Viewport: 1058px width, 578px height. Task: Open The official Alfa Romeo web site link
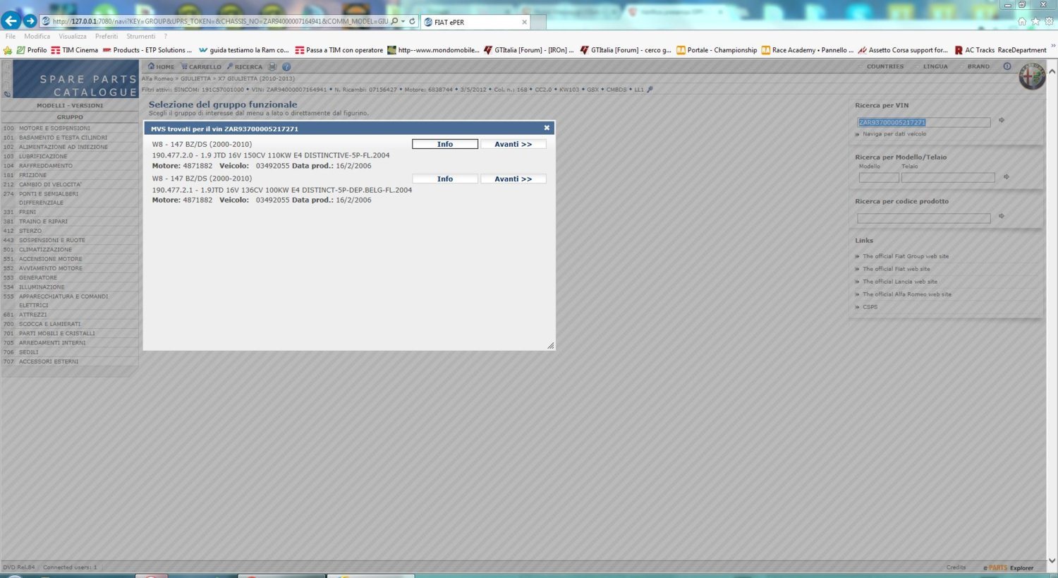tap(907, 294)
